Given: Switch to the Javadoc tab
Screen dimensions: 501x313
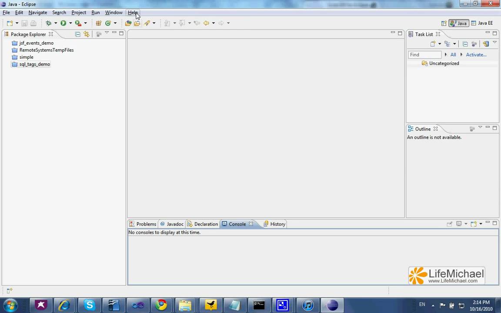Looking at the screenshot, I should [x=172, y=224].
